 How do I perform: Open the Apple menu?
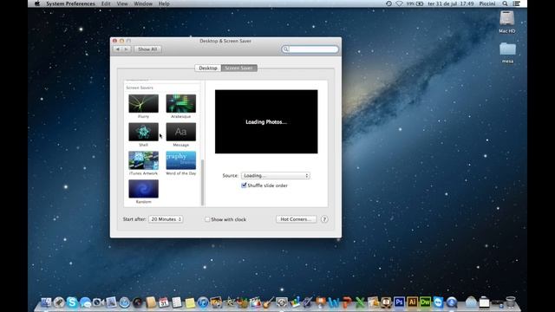tap(37, 3)
